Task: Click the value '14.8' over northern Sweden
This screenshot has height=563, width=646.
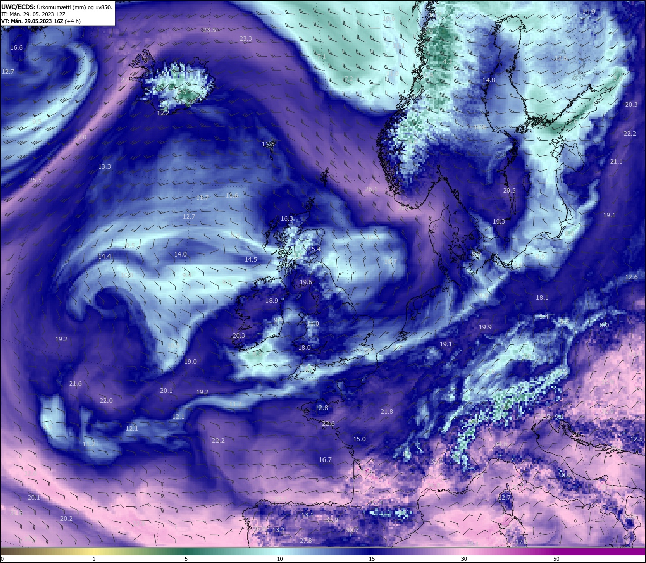Action: (x=489, y=80)
